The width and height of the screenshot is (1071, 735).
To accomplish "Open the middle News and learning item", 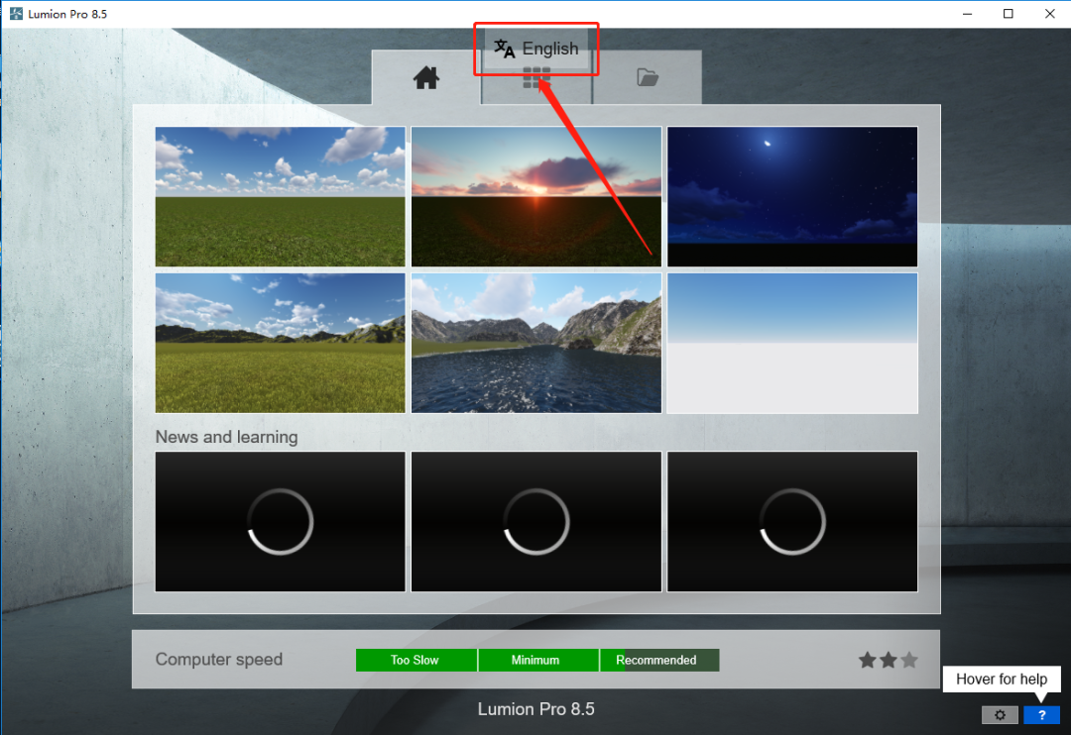I will point(536,521).
